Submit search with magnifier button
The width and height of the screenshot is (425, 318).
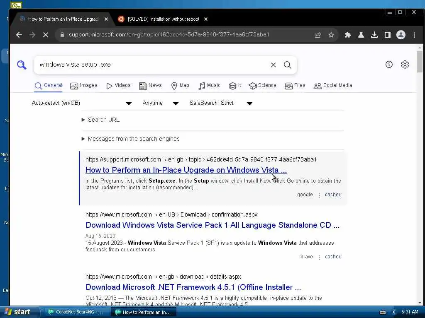coord(288,65)
